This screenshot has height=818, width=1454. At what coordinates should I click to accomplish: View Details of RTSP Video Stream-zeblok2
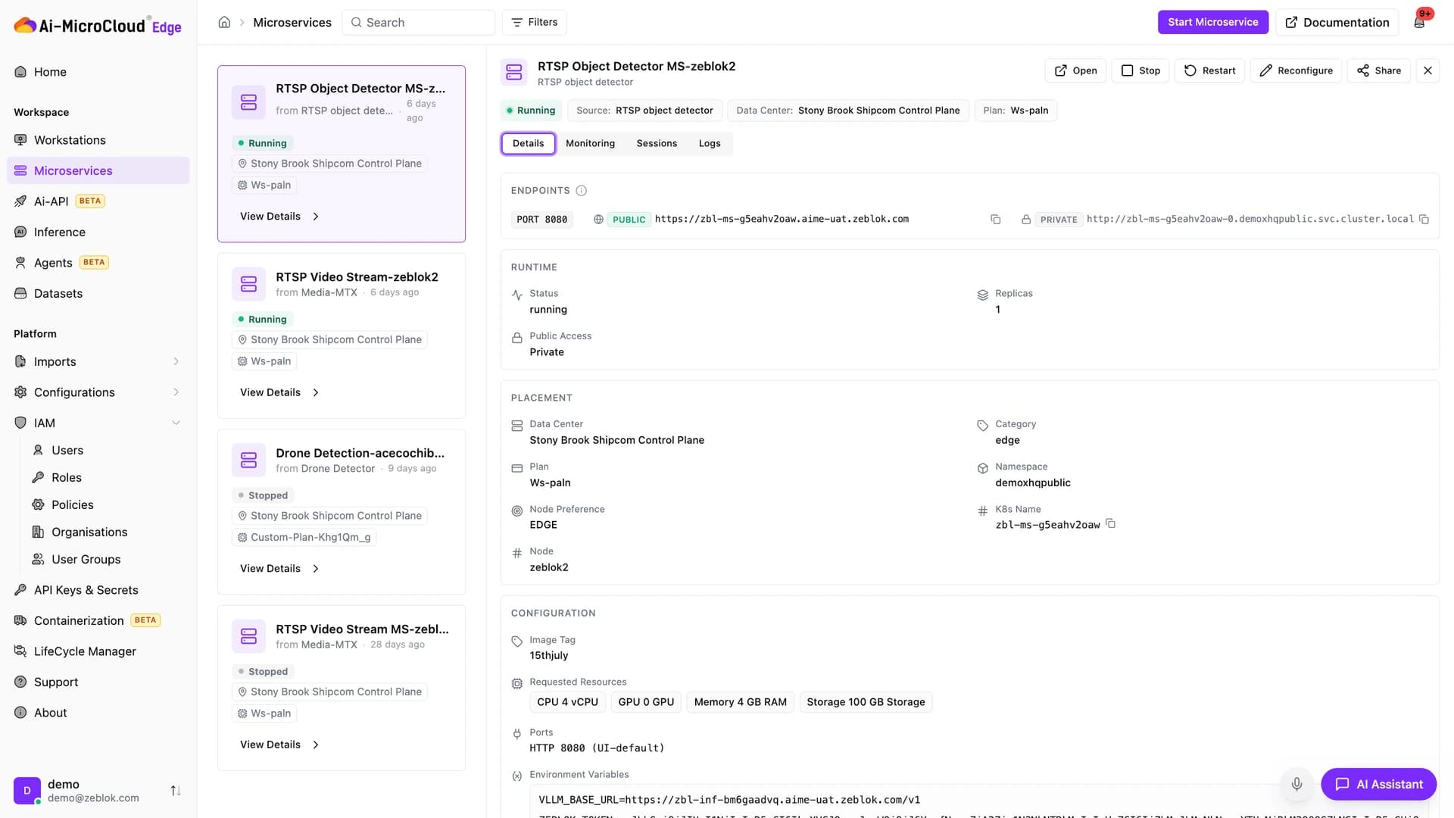coord(279,392)
